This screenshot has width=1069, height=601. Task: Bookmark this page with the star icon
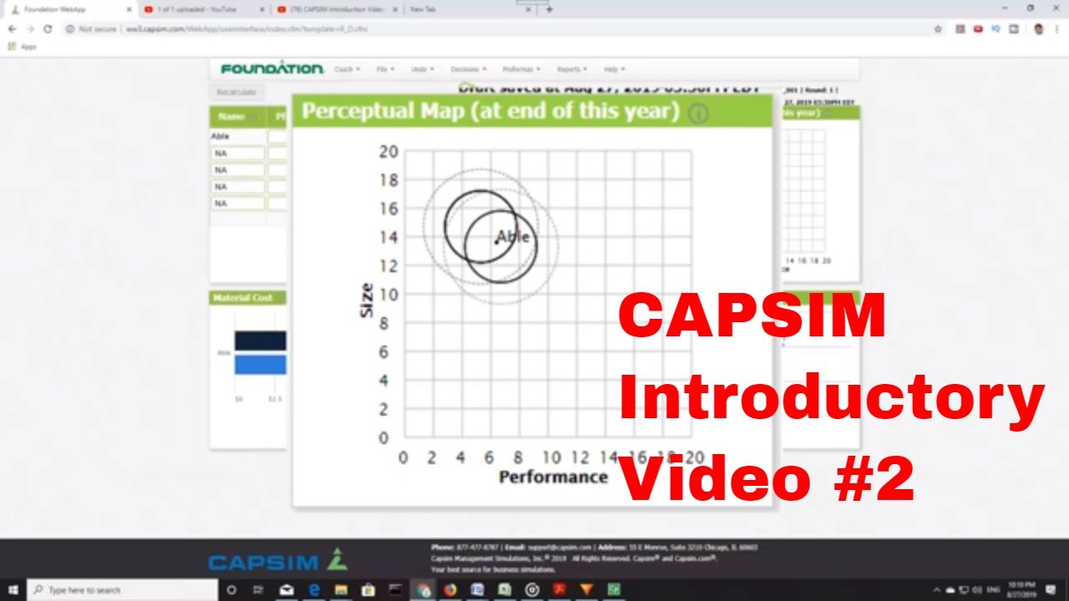coord(938,28)
